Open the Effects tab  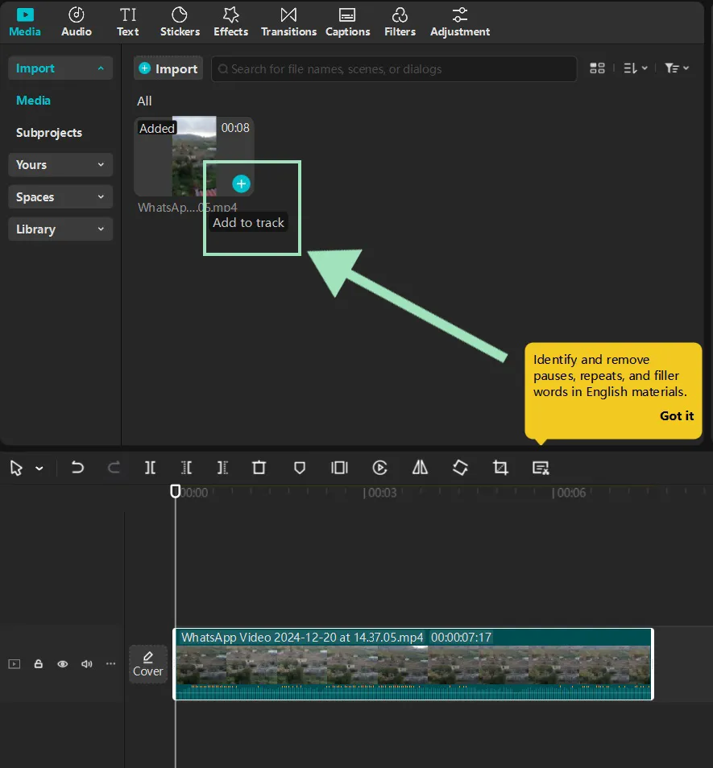[x=230, y=22]
